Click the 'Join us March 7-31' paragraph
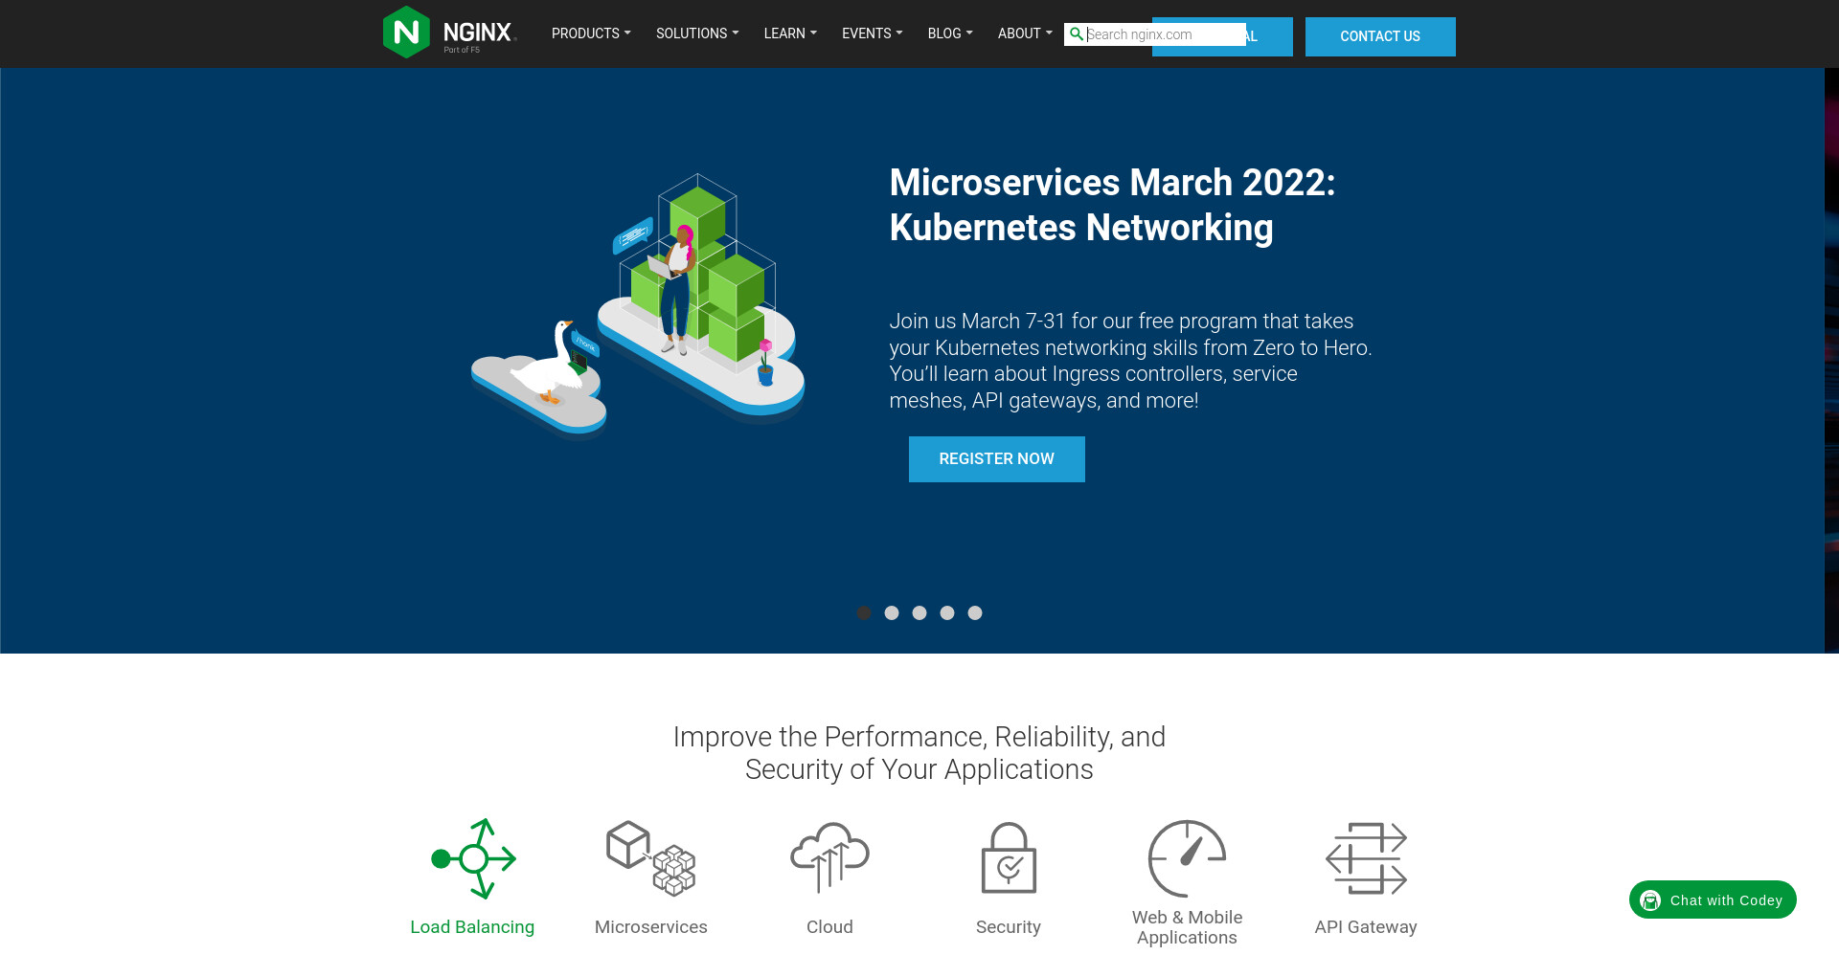 (x=1131, y=361)
